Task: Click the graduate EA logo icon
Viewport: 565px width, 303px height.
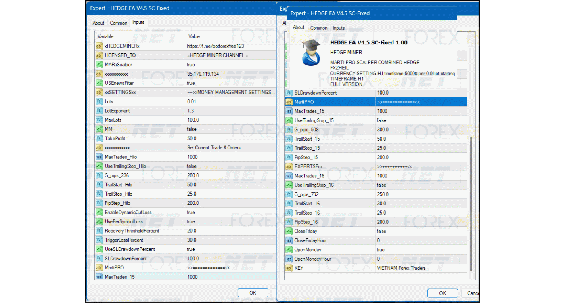Action: coord(311,53)
